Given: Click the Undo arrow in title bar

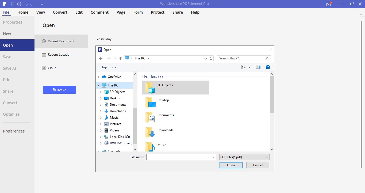Looking at the screenshot, I should click(x=26, y=4).
